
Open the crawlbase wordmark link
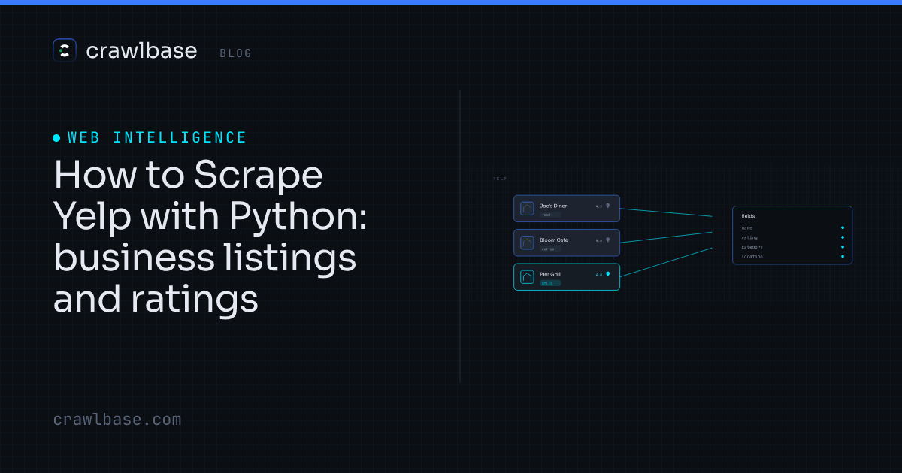(141, 50)
